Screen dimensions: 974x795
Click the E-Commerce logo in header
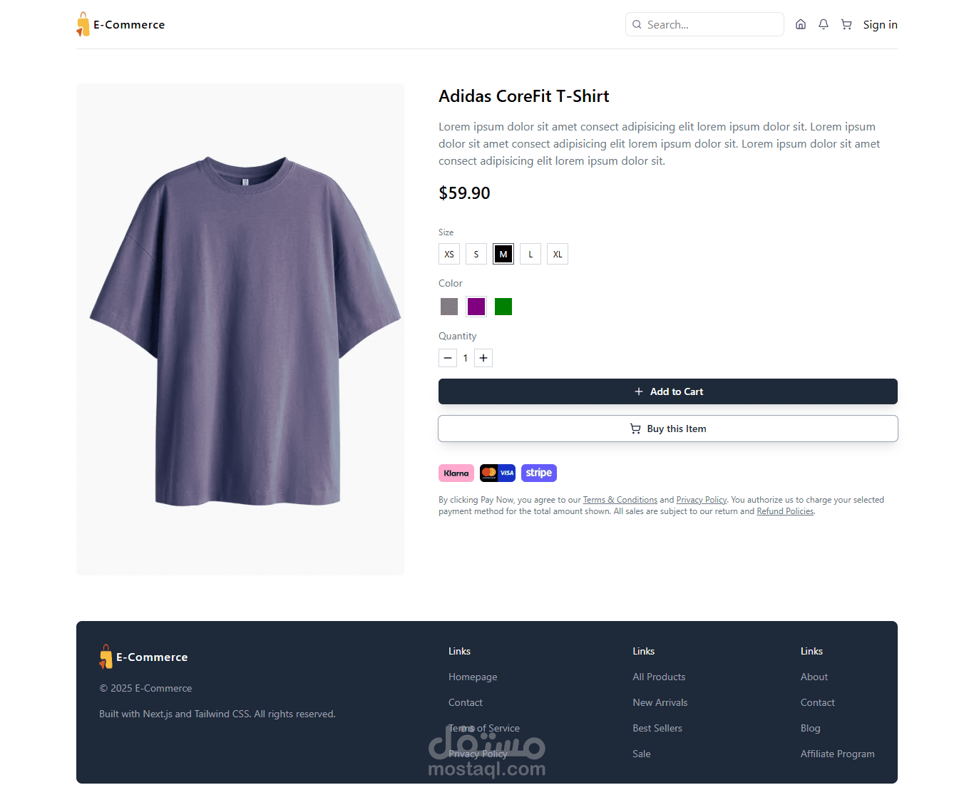tap(121, 24)
